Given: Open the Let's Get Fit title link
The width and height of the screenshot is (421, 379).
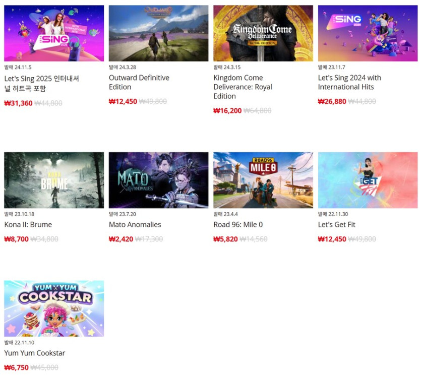Looking at the screenshot, I should pyautogui.click(x=337, y=225).
